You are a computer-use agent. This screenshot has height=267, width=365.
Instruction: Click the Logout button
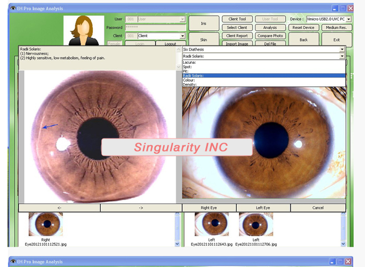[171, 43]
